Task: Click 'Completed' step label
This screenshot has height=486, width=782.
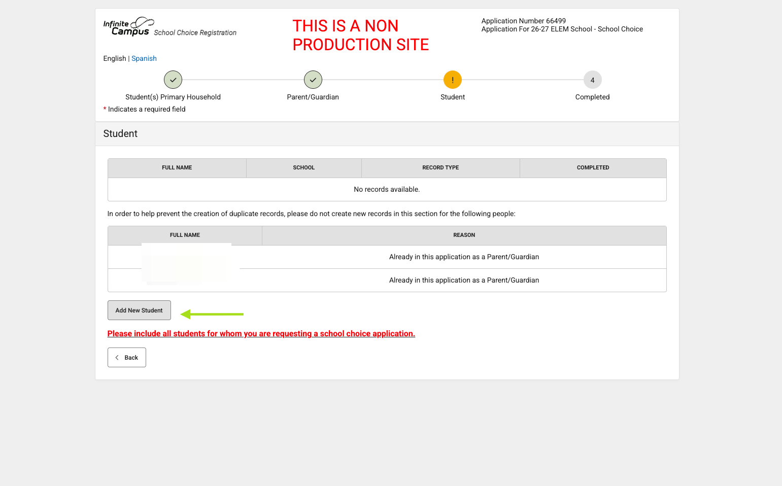Action: coord(593,97)
